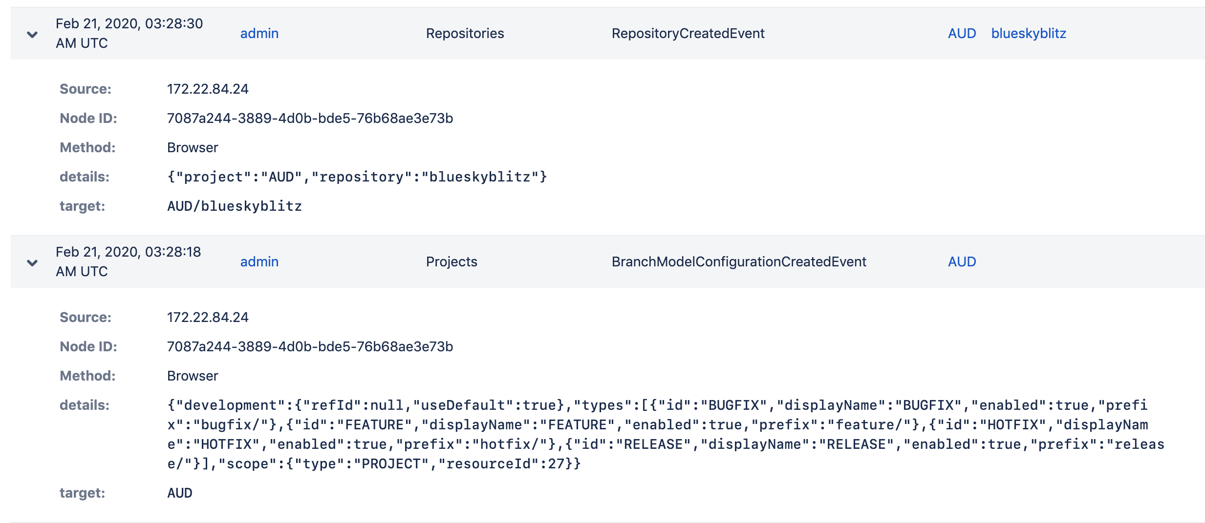The height and width of the screenshot is (523, 1205).
Task: Open admin user link in BranchModelConfigurationCreatedEvent row
Action: click(259, 261)
